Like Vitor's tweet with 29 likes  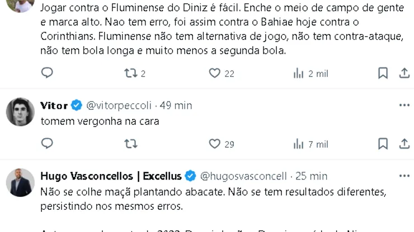215,144
